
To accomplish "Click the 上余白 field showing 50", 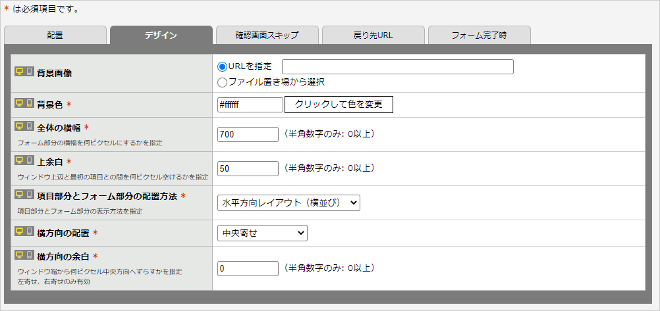I will (x=248, y=168).
